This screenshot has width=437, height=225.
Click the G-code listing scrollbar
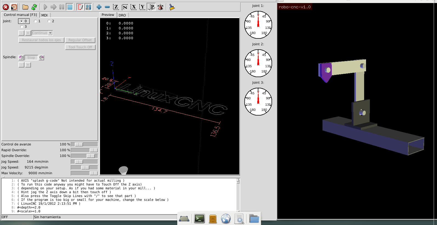click(x=238, y=195)
